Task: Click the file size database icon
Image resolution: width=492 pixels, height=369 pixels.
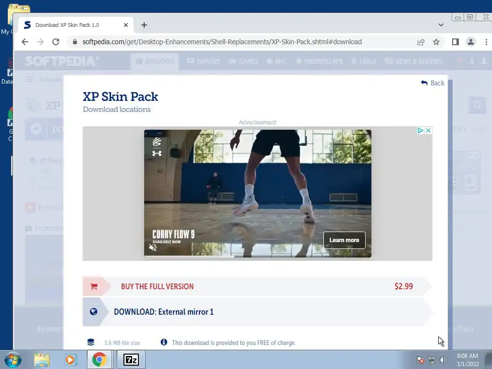Action: tap(91, 342)
